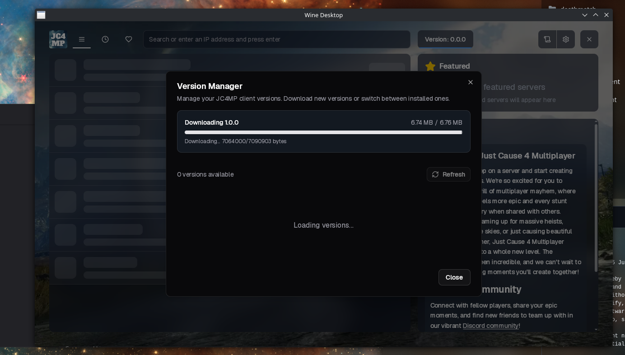Click the Version: 0.0.0 button
Image resolution: width=625 pixels, height=355 pixels.
(x=445, y=39)
